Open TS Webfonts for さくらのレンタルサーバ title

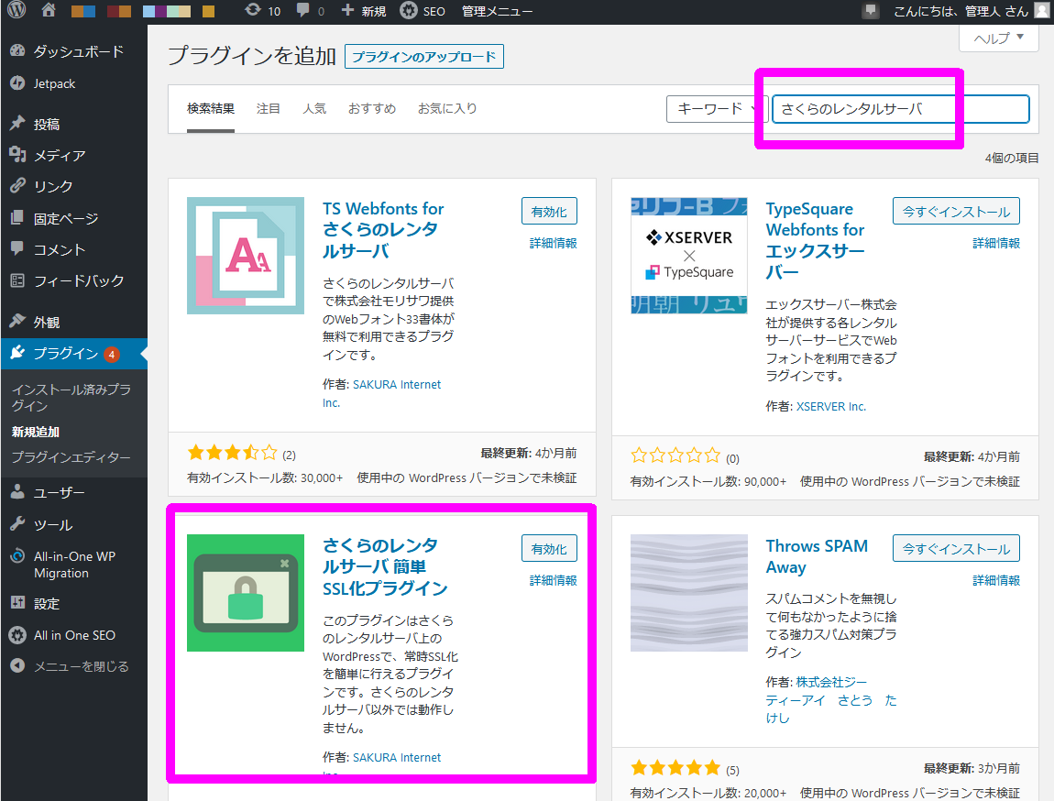[383, 230]
